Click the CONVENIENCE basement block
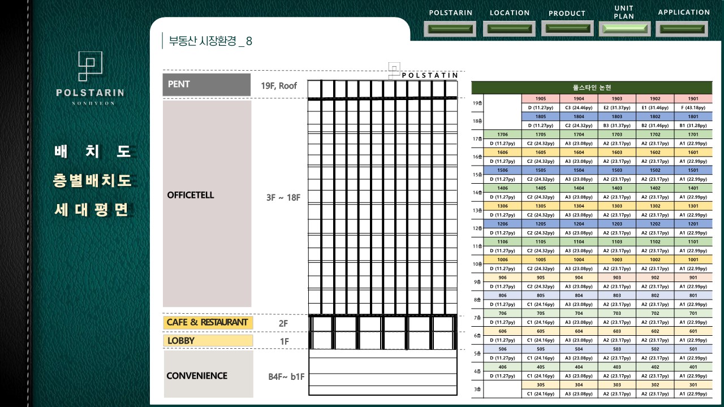Image resolution: width=724 pixels, height=407 pixels. (208, 375)
